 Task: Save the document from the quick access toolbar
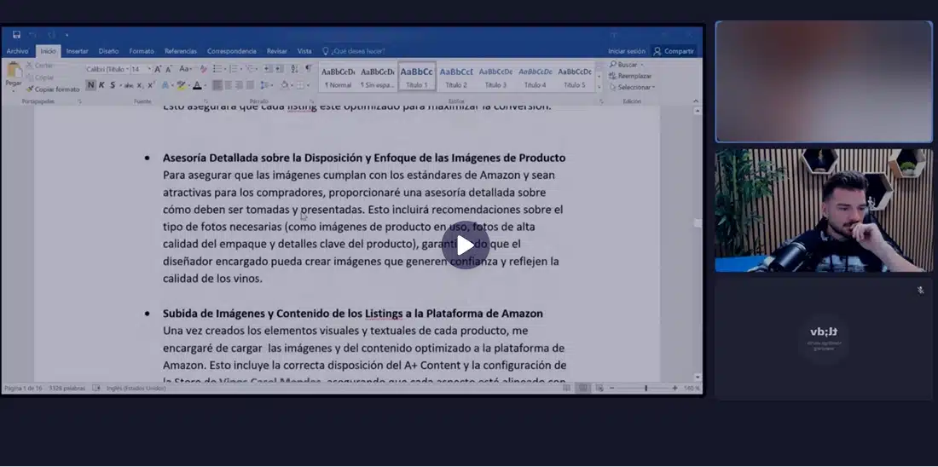16,35
